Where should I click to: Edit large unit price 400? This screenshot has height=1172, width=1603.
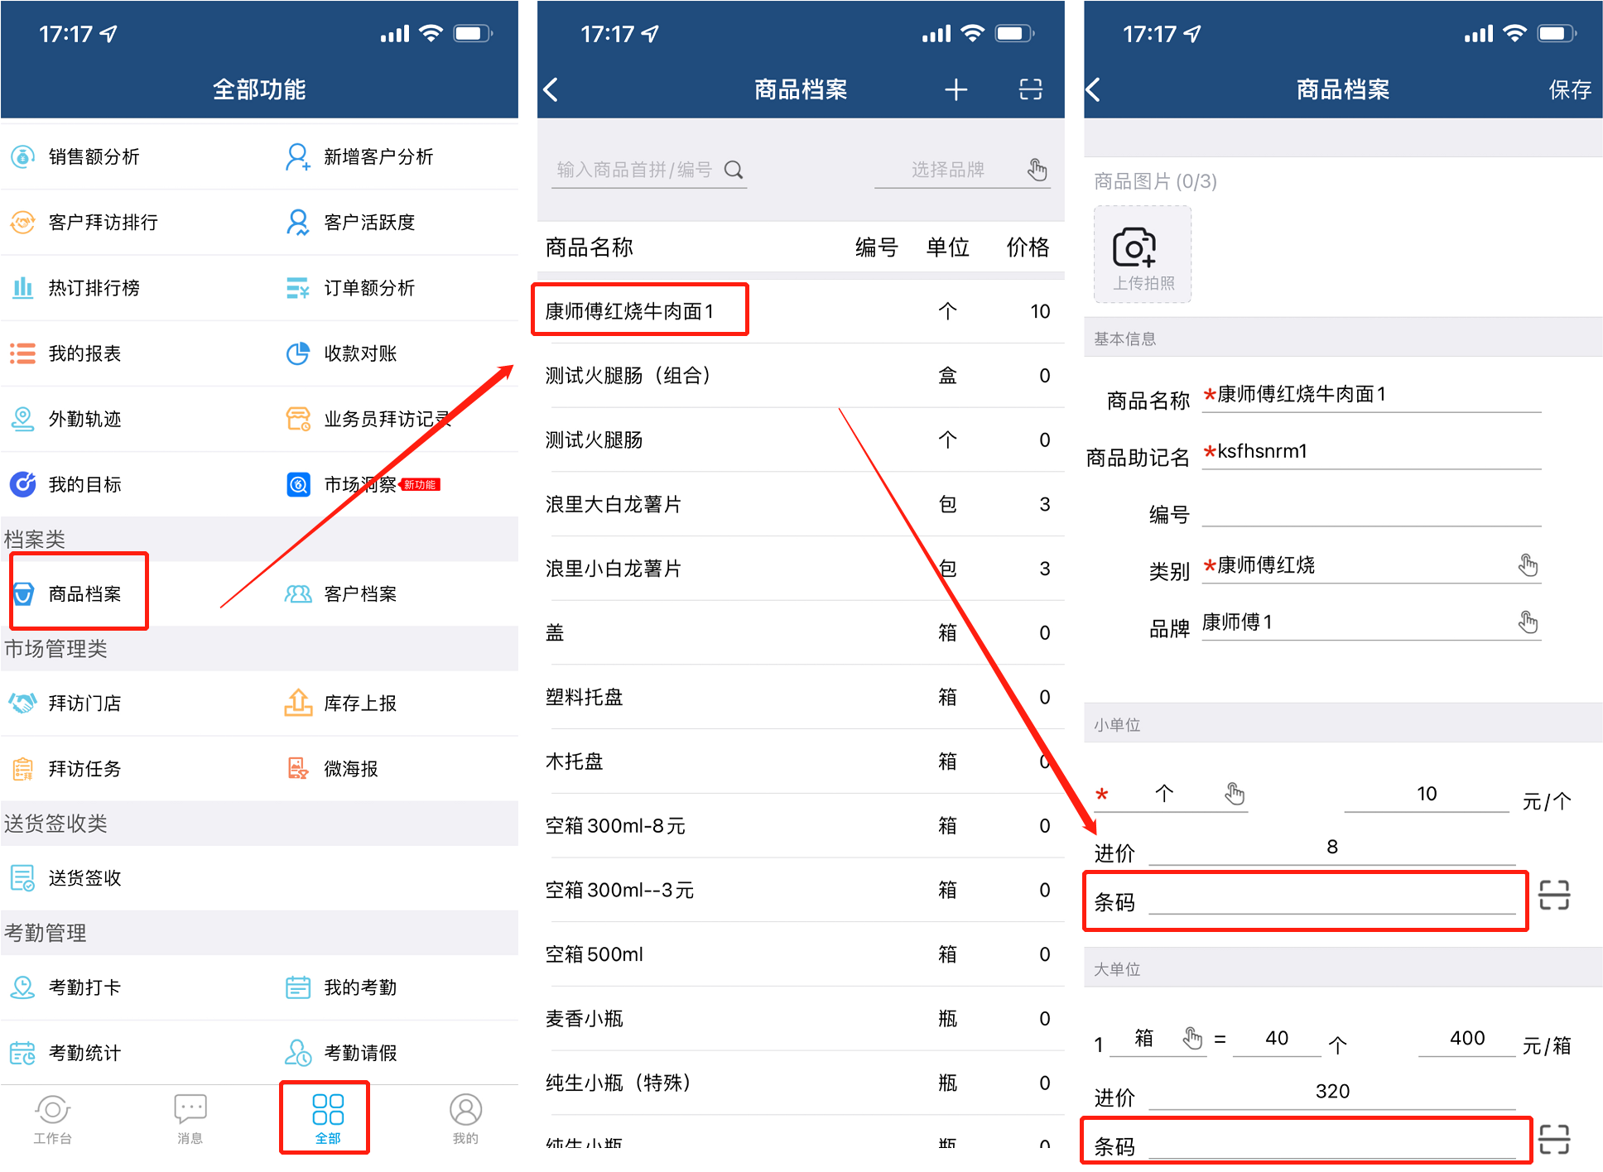(x=1466, y=1039)
